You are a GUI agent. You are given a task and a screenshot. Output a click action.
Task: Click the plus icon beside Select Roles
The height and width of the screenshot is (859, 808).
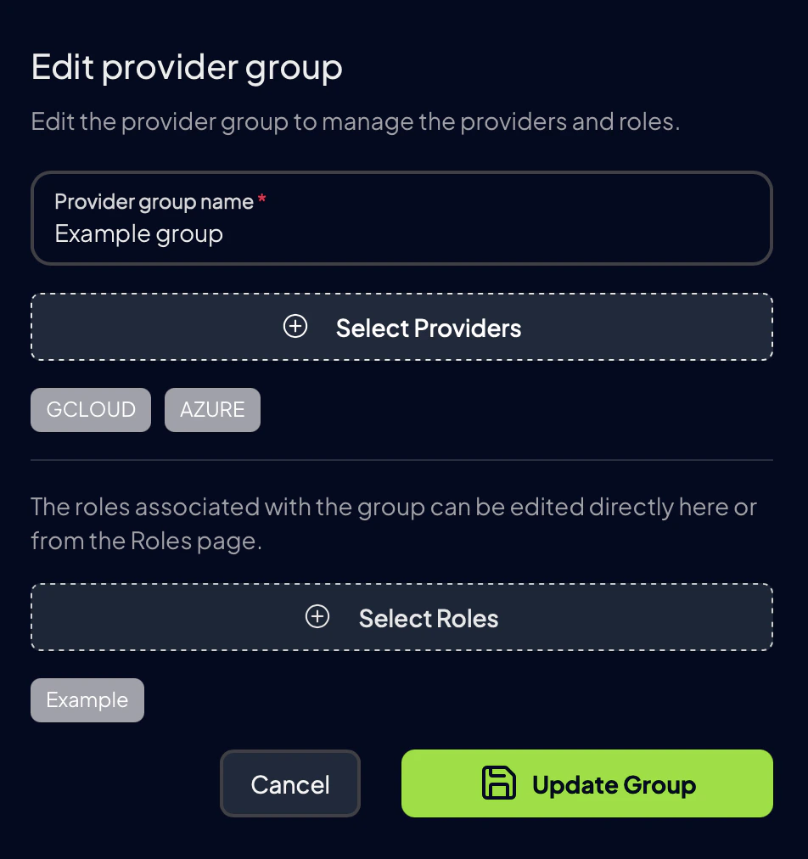click(317, 617)
